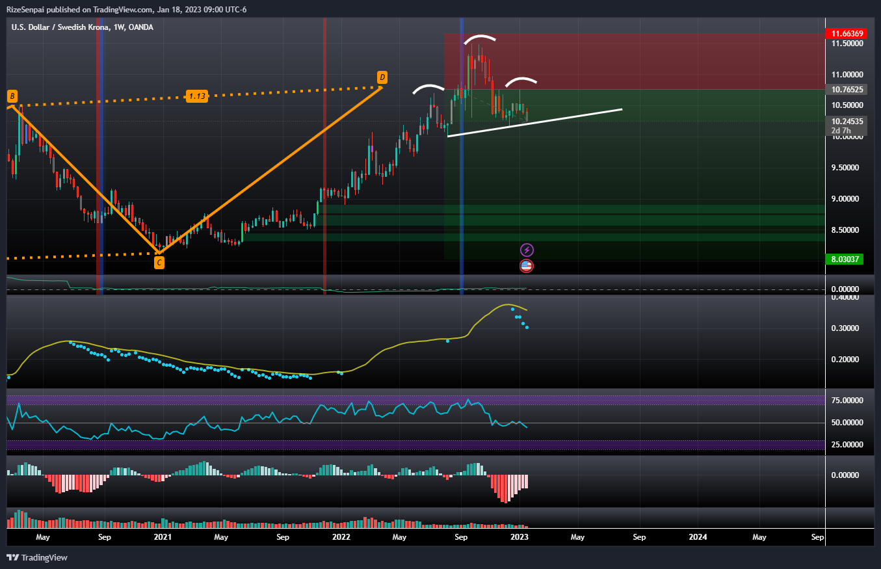
Task: Click the 10.50000 price axis label
Action: point(846,105)
